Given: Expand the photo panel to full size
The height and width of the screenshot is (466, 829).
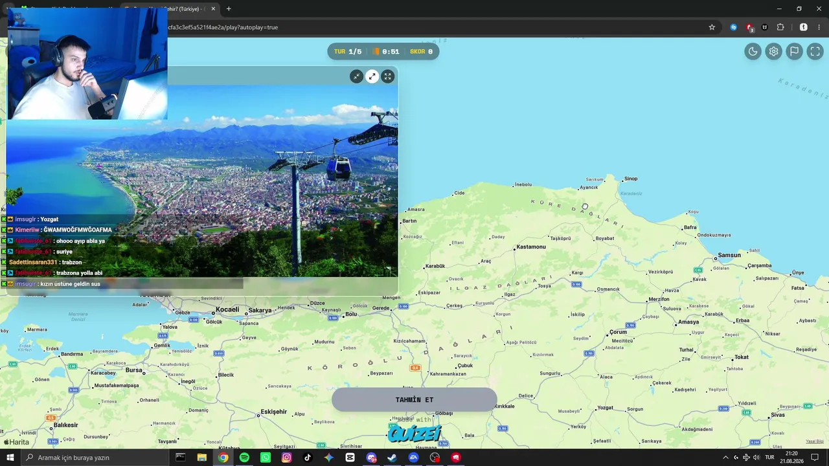Looking at the screenshot, I should tap(387, 76).
